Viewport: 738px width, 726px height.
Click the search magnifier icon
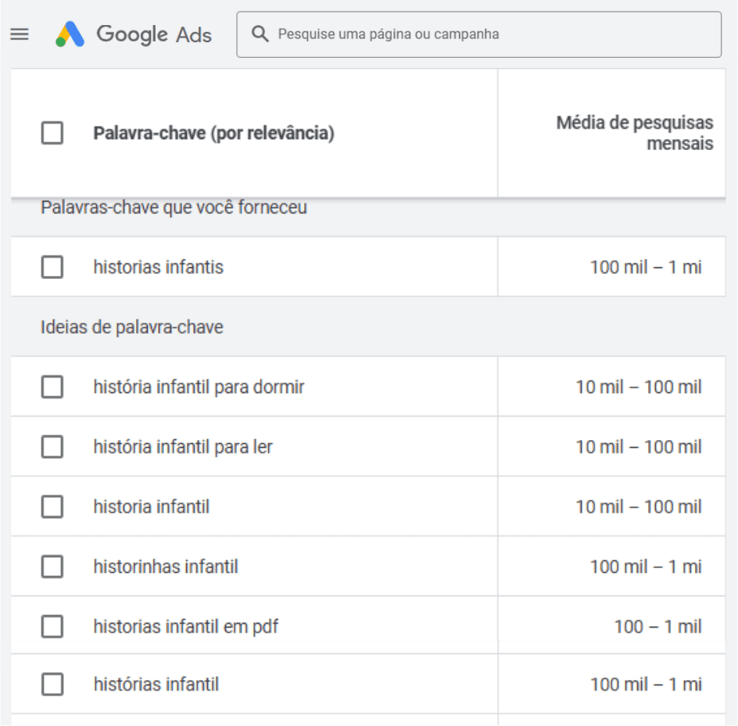tap(260, 34)
